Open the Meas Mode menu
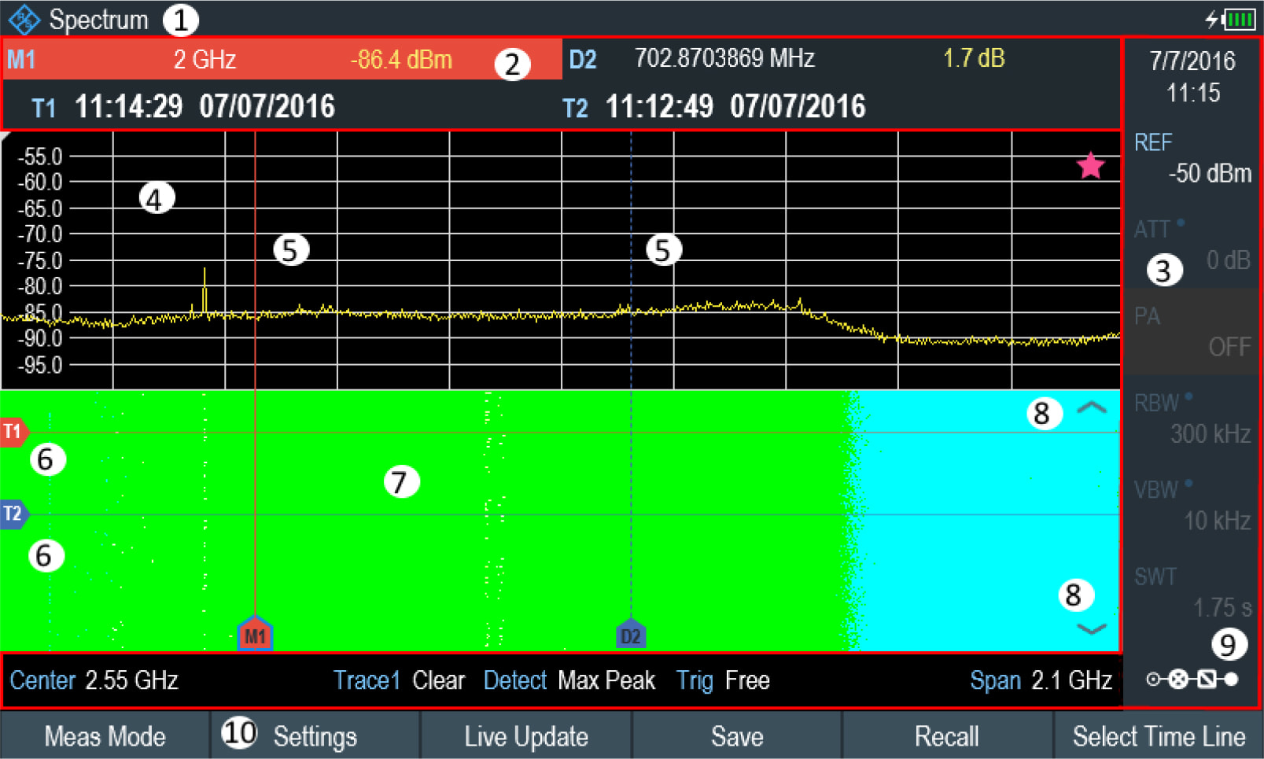The width and height of the screenshot is (1264, 759). tap(105, 736)
